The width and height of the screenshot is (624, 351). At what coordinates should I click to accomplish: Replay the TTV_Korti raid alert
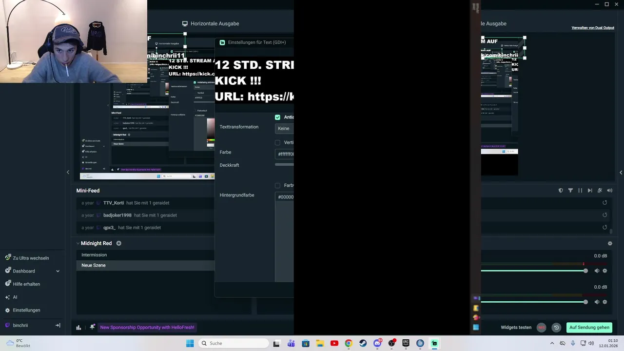click(604, 203)
